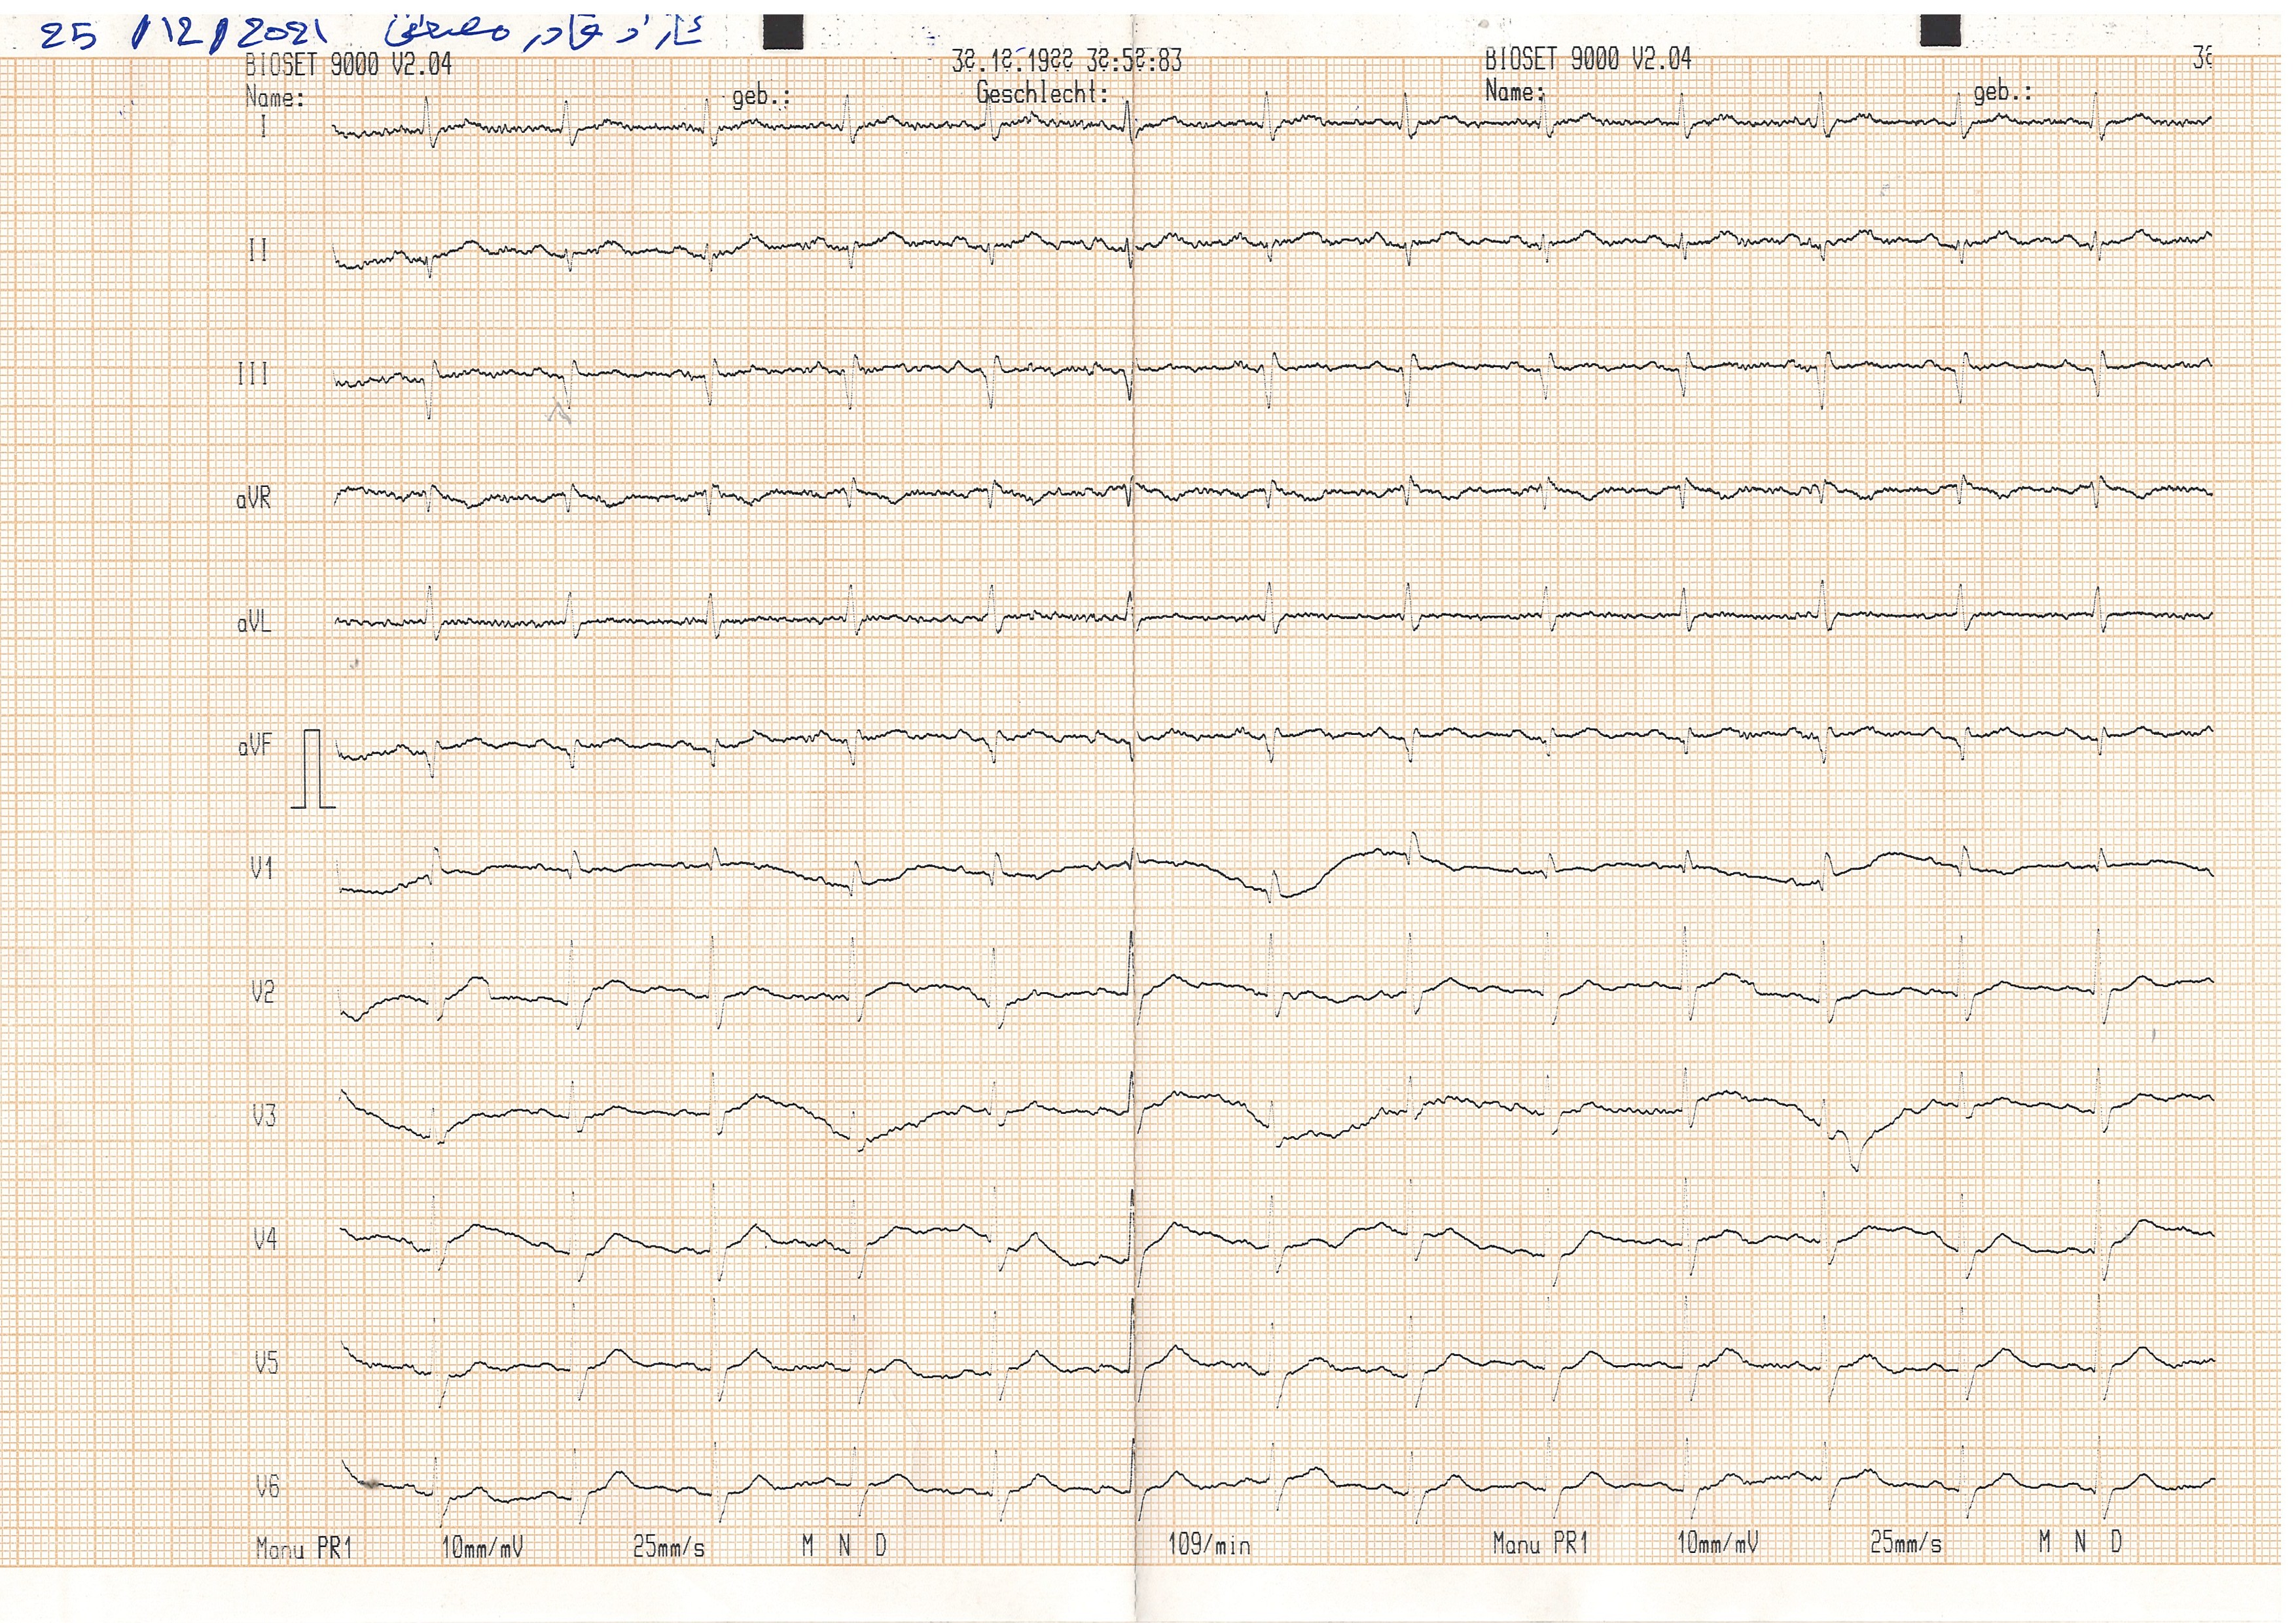Click the lead II label
Image resolution: width=2296 pixels, height=1623 pixels.
[x=258, y=250]
